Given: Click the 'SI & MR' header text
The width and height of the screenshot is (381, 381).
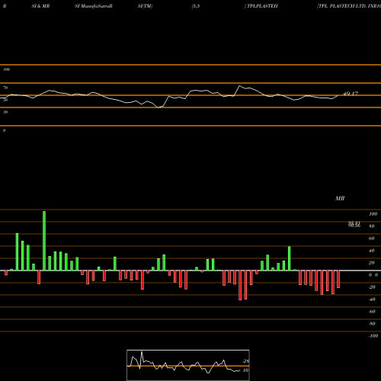Looking at the screenshot, I should tap(40, 6).
